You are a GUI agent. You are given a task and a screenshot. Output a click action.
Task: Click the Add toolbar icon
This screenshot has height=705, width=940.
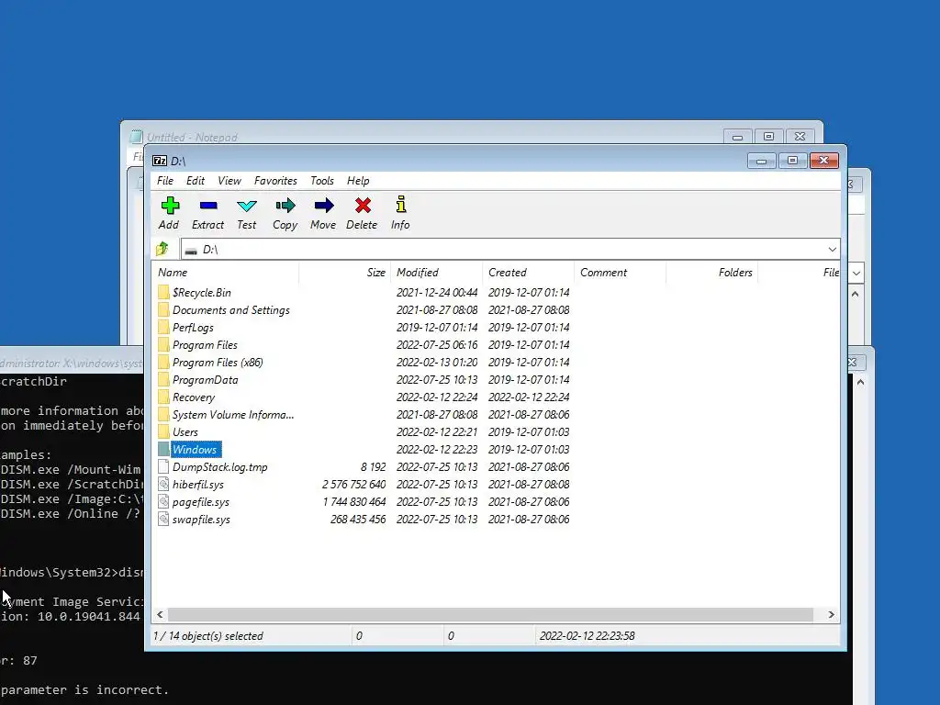tap(170, 206)
